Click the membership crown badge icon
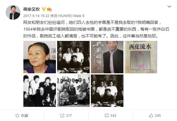Image resolution: width=177 pixels, height=121 pixels. (x=49, y=9)
